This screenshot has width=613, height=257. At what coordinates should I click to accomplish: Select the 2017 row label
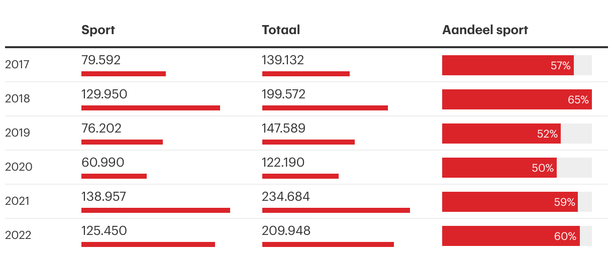tap(18, 65)
